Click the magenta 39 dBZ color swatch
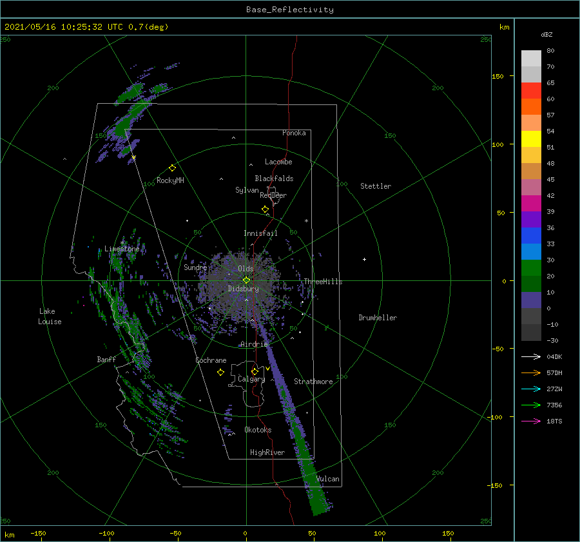Image resolution: width=580 pixels, height=542 pixels. 531,203
